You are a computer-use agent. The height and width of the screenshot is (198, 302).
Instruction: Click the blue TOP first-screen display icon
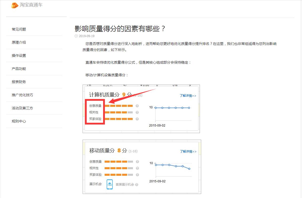(110, 184)
